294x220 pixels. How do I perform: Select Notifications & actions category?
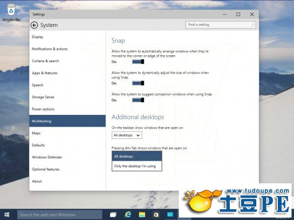pos(68,49)
